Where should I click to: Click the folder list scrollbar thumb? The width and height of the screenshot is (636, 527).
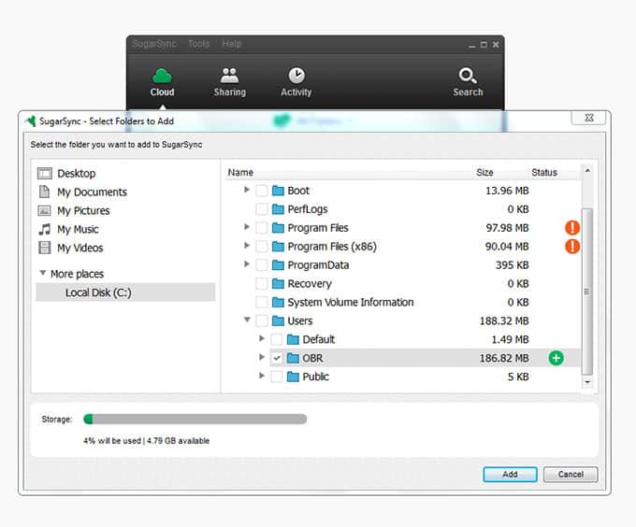pyautogui.click(x=587, y=292)
